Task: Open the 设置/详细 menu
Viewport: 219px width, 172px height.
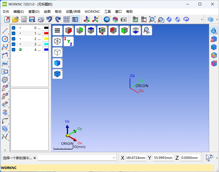Action: (x=73, y=12)
